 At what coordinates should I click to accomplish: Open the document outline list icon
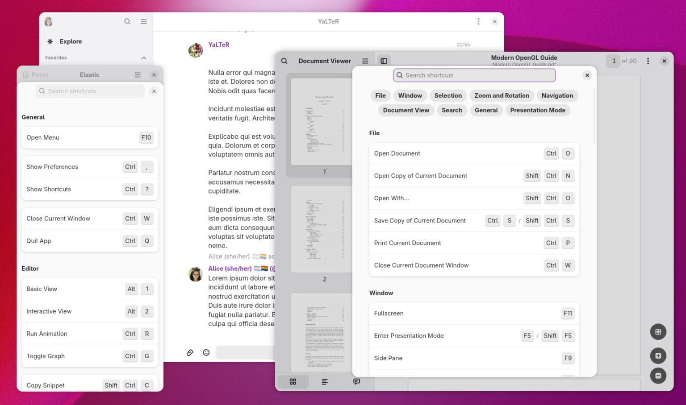point(325,381)
